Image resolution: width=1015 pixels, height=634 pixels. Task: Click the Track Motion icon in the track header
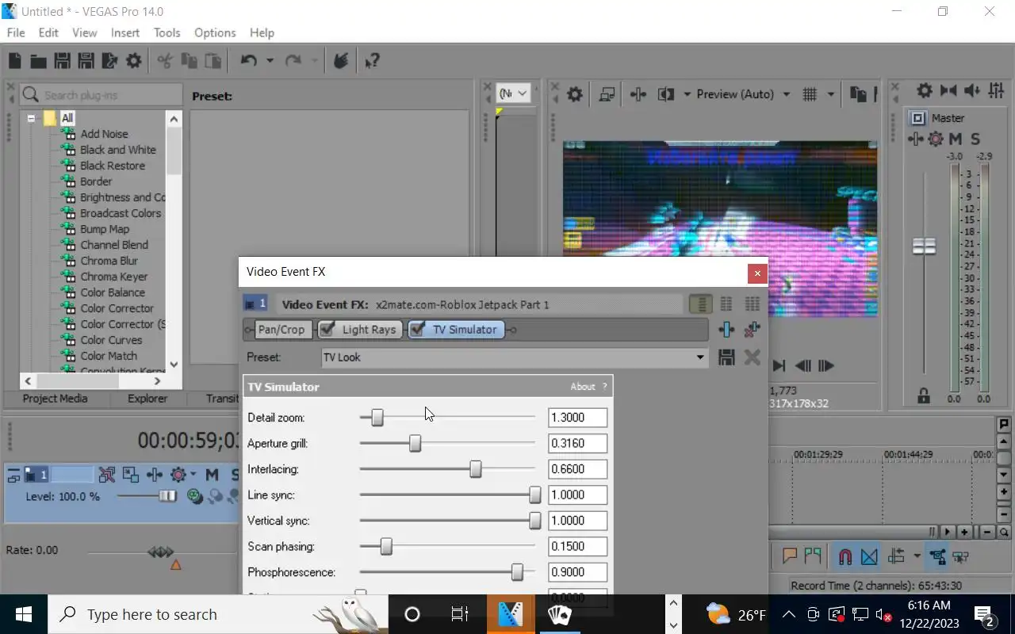pos(131,475)
